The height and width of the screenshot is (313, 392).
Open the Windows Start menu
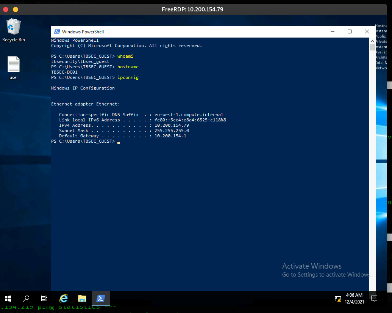(8, 298)
